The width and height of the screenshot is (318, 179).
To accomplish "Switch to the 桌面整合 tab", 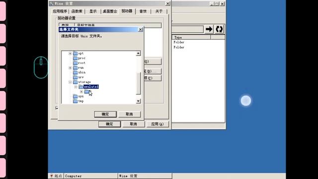I will tap(110, 11).
